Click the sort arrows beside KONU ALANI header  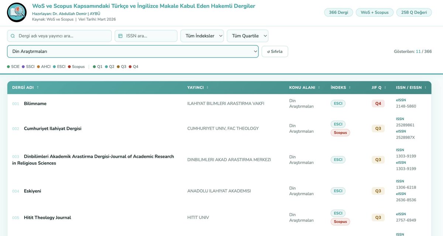tap(319, 87)
